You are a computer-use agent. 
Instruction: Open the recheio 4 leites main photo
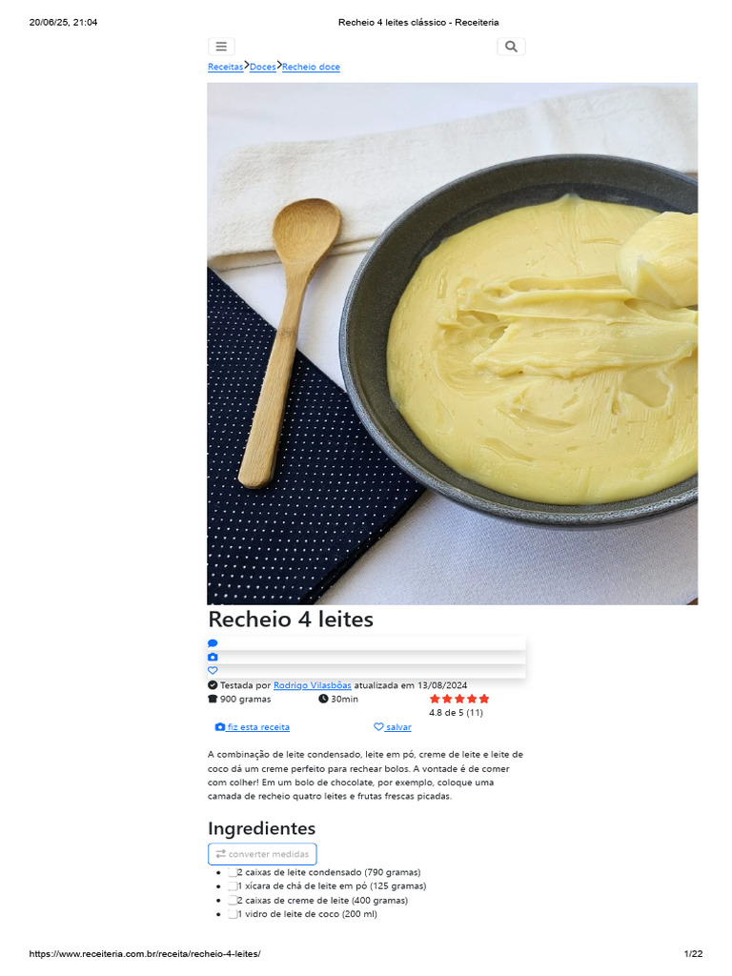(x=453, y=343)
